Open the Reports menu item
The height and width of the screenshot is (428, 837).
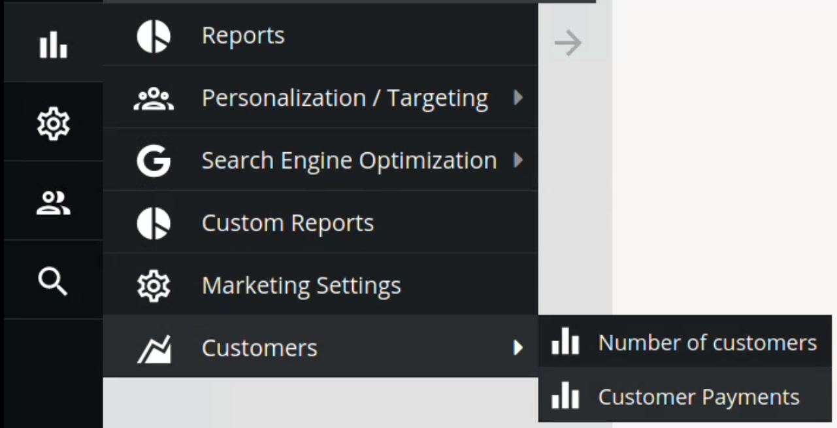point(243,36)
